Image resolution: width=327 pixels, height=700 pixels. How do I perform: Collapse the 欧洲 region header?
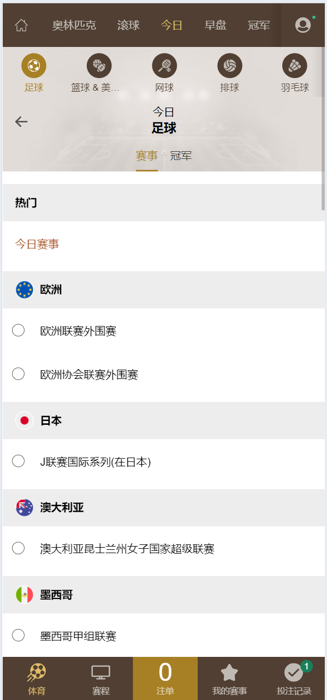(x=164, y=290)
